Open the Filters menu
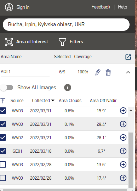The image size is (137, 191). pyautogui.click(x=76, y=42)
